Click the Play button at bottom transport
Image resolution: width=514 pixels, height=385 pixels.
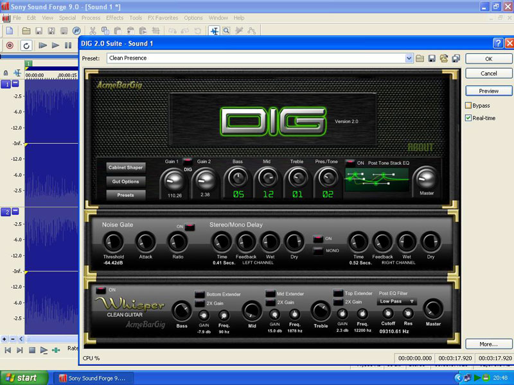click(x=44, y=350)
